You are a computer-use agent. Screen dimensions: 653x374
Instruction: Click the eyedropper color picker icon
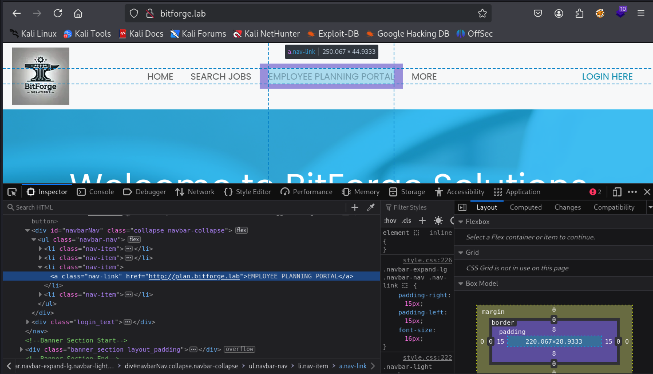[x=371, y=207]
